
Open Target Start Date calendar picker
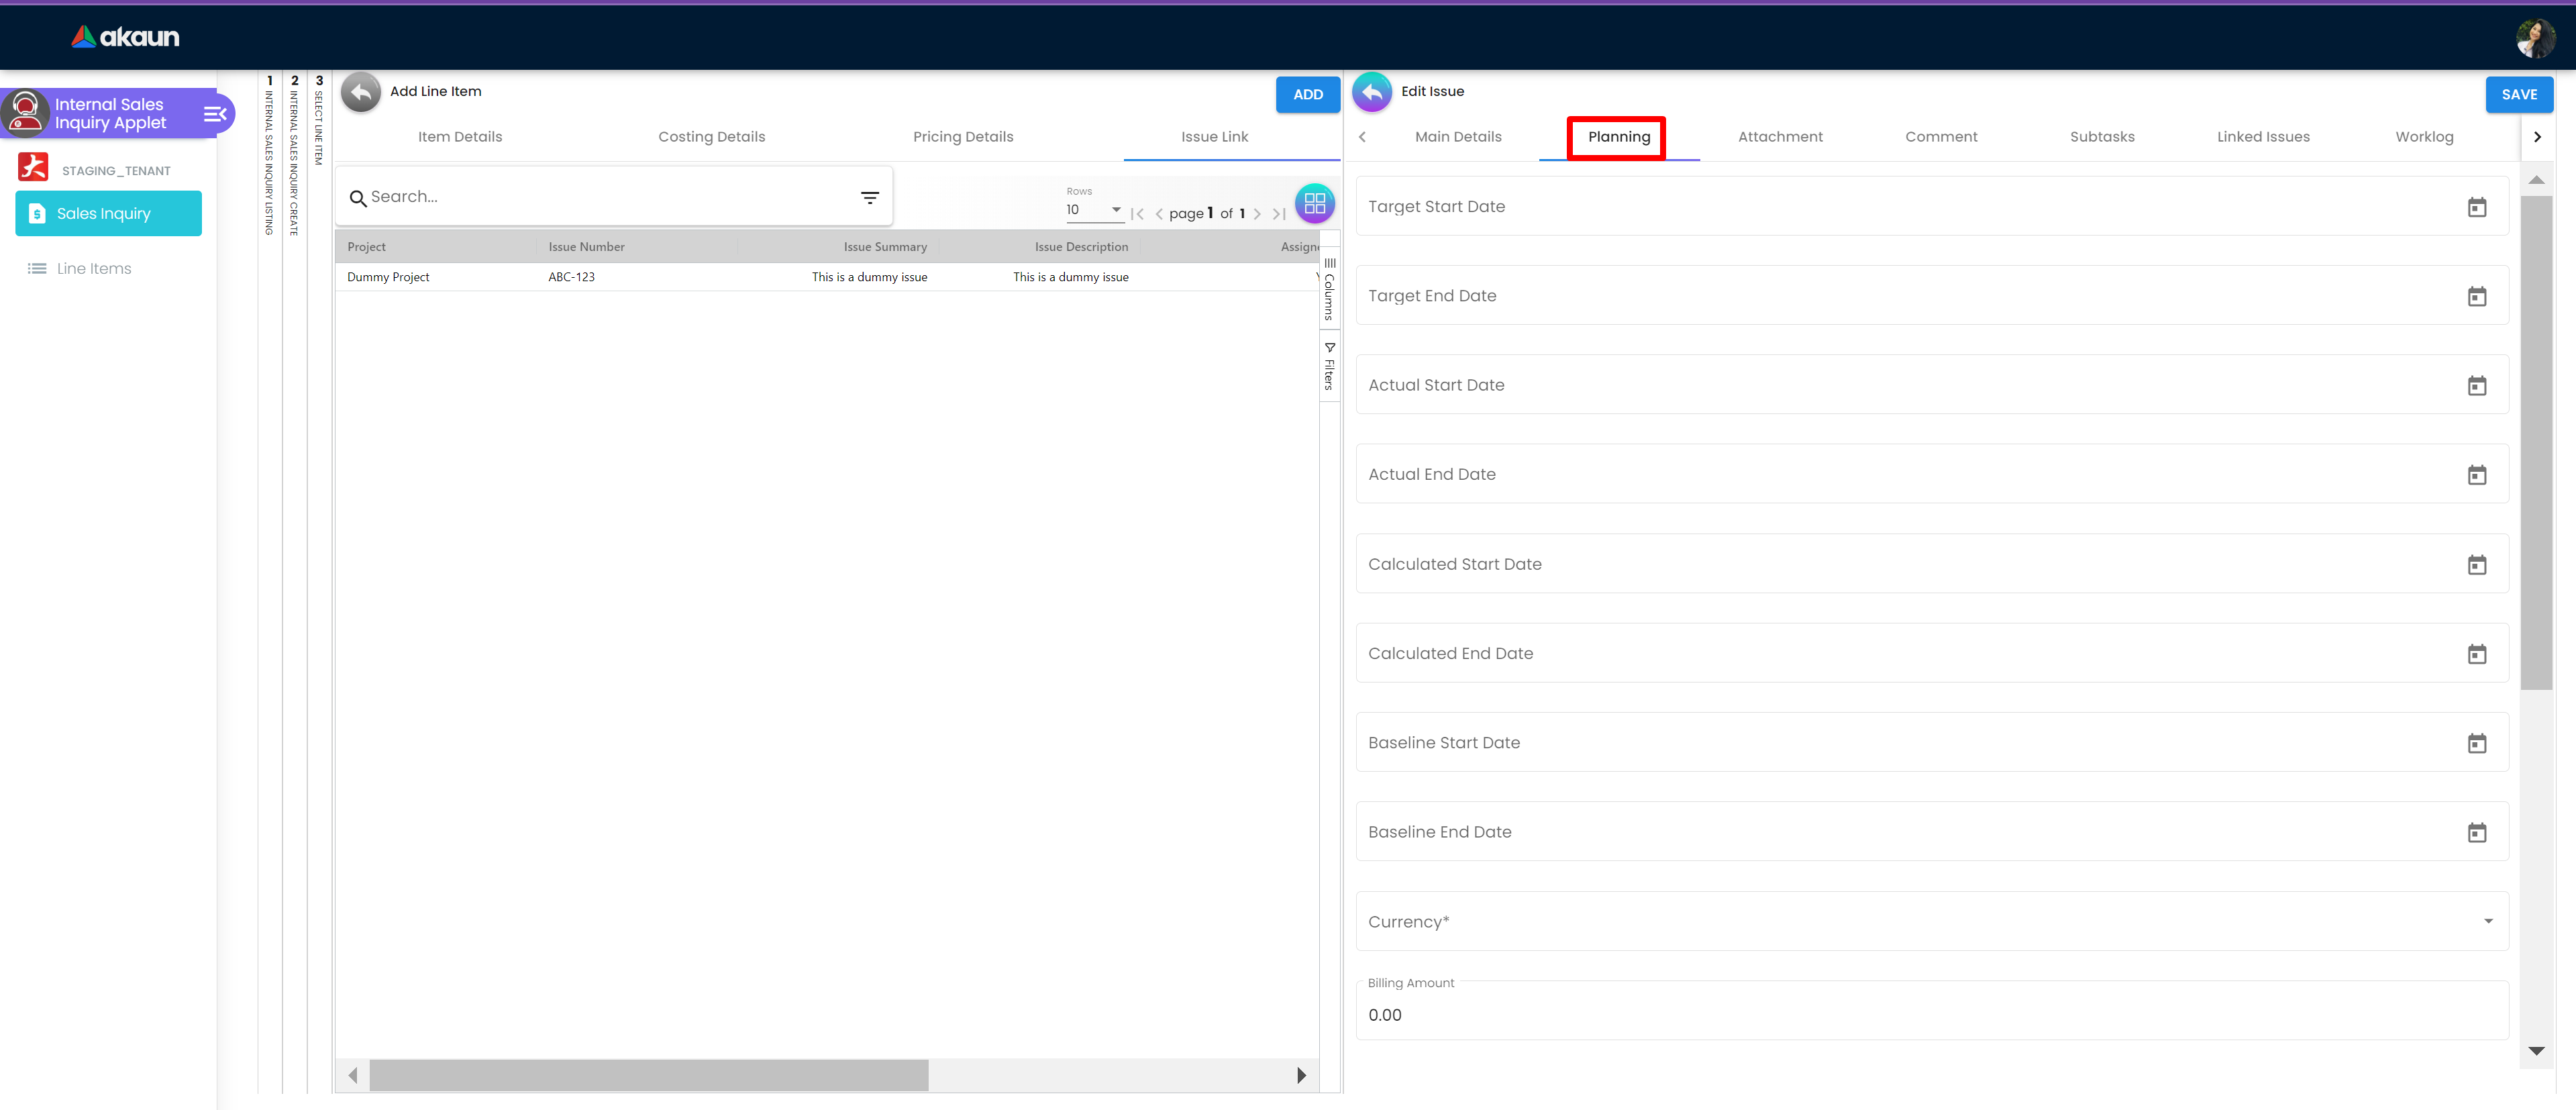coord(2476,207)
